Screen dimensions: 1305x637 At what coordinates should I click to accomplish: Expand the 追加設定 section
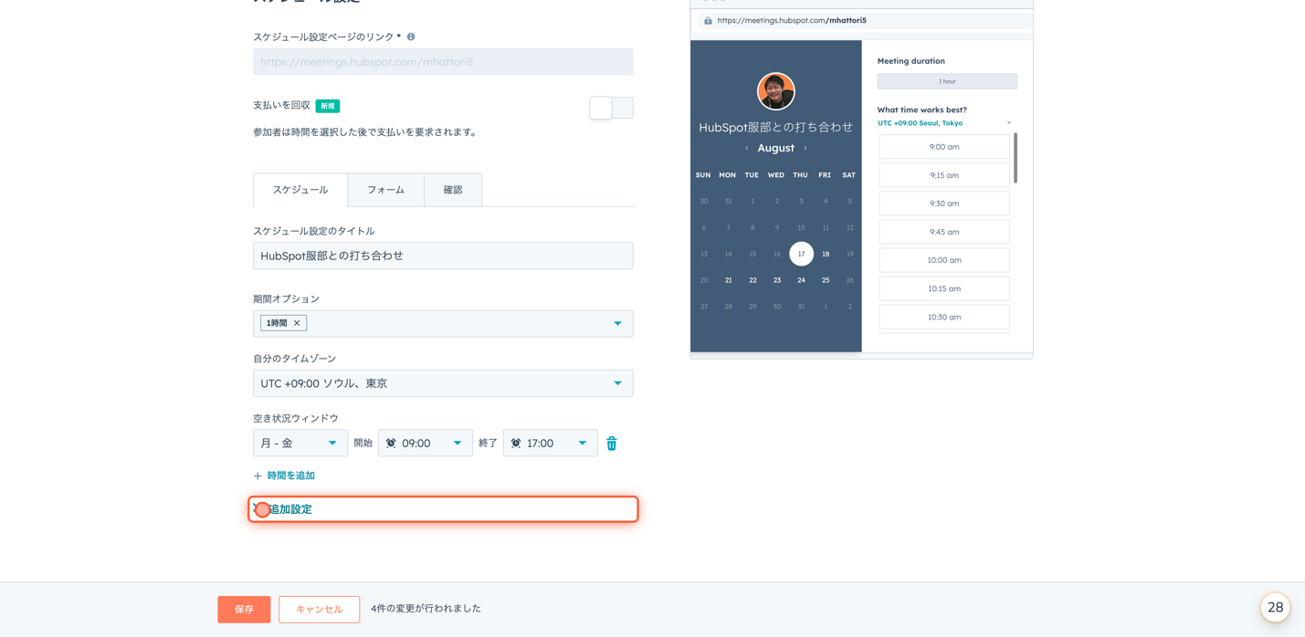click(x=443, y=509)
